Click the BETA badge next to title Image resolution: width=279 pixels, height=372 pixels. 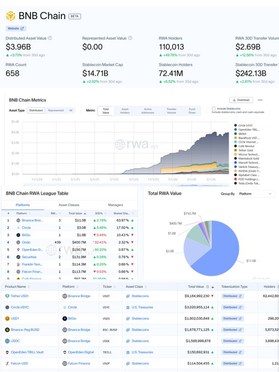tap(74, 16)
